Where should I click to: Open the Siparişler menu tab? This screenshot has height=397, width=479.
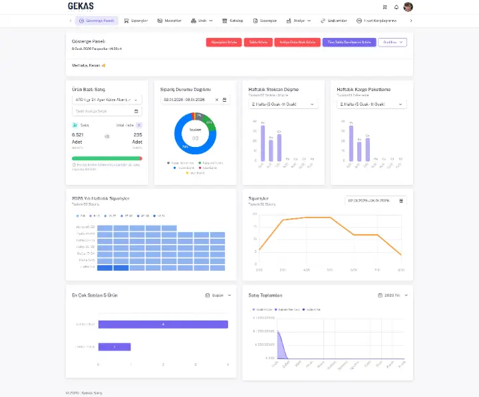click(136, 21)
